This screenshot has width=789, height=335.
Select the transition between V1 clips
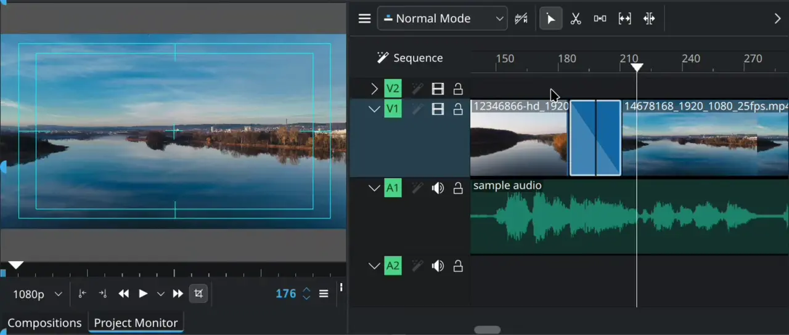click(x=595, y=138)
